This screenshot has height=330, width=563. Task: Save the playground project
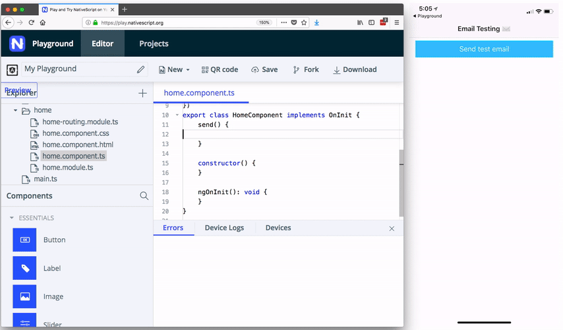pyautogui.click(x=264, y=69)
